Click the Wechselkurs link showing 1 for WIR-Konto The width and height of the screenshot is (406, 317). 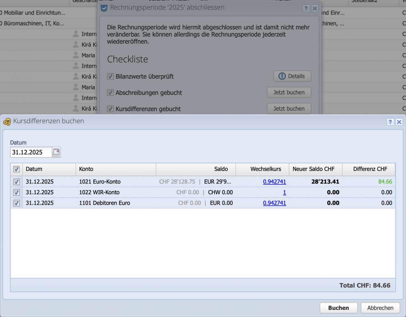[284, 192]
